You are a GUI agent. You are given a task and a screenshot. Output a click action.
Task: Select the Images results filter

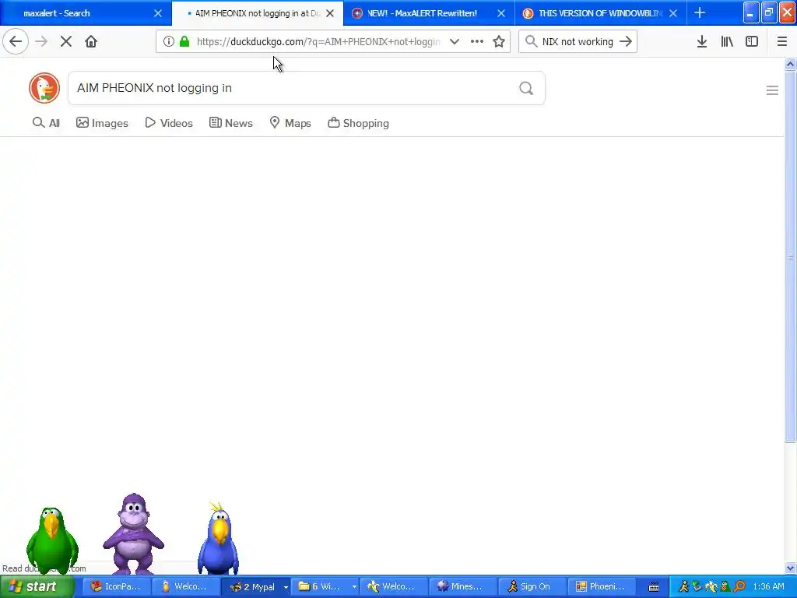tap(102, 123)
